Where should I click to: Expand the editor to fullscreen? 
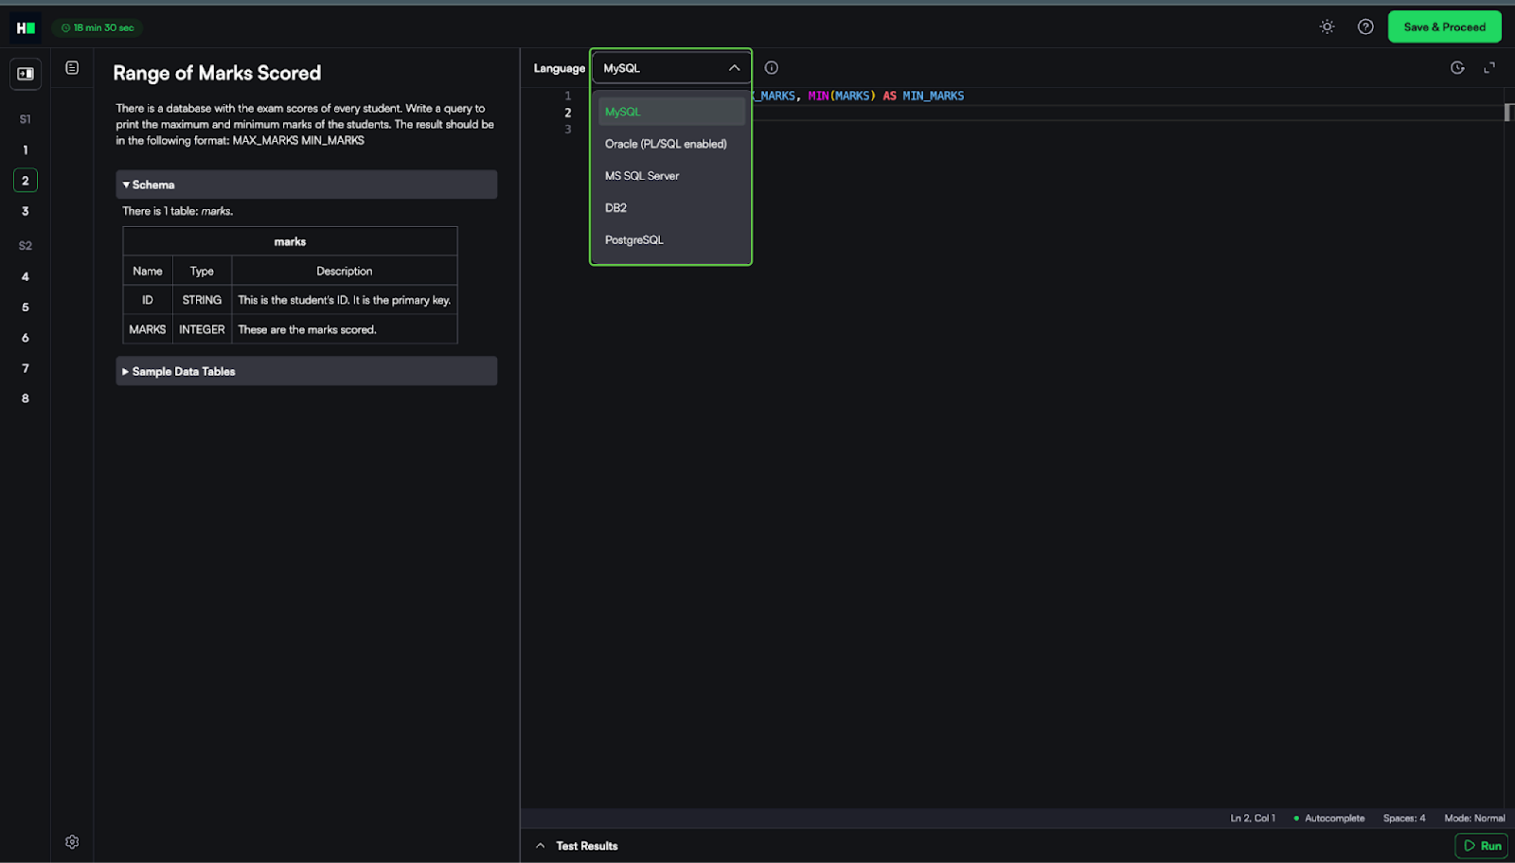click(1488, 68)
